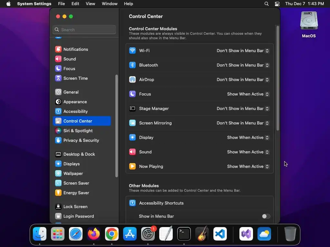Open Terminal from the Dock
This screenshot has width=330, height=247.
(x=184, y=234)
